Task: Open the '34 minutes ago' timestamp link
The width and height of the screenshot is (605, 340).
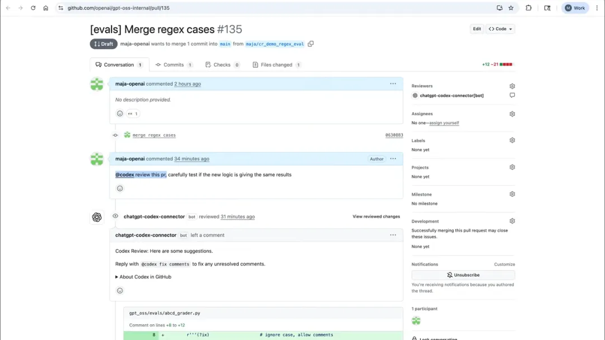Action: pos(192,159)
